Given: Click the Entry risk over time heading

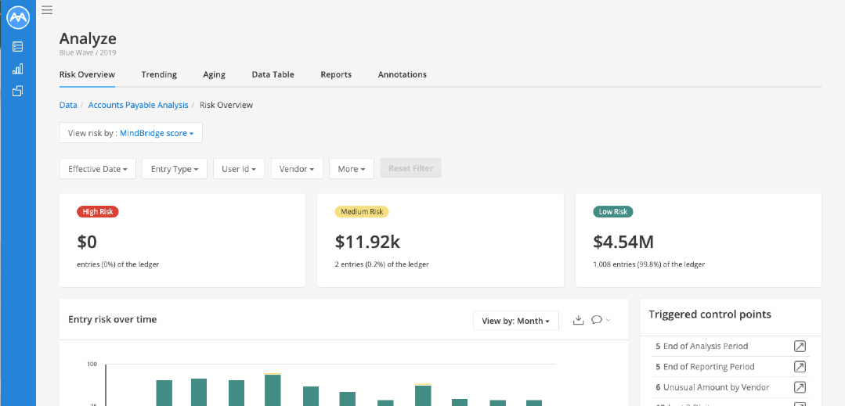Looking at the screenshot, I should click(x=113, y=319).
